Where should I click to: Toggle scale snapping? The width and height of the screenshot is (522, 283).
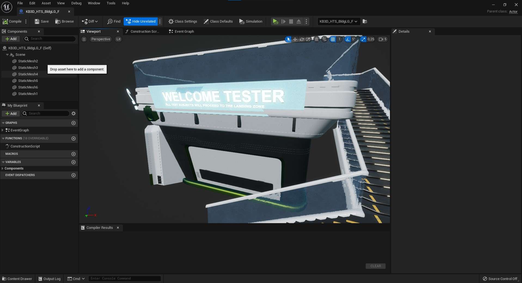(x=363, y=39)
